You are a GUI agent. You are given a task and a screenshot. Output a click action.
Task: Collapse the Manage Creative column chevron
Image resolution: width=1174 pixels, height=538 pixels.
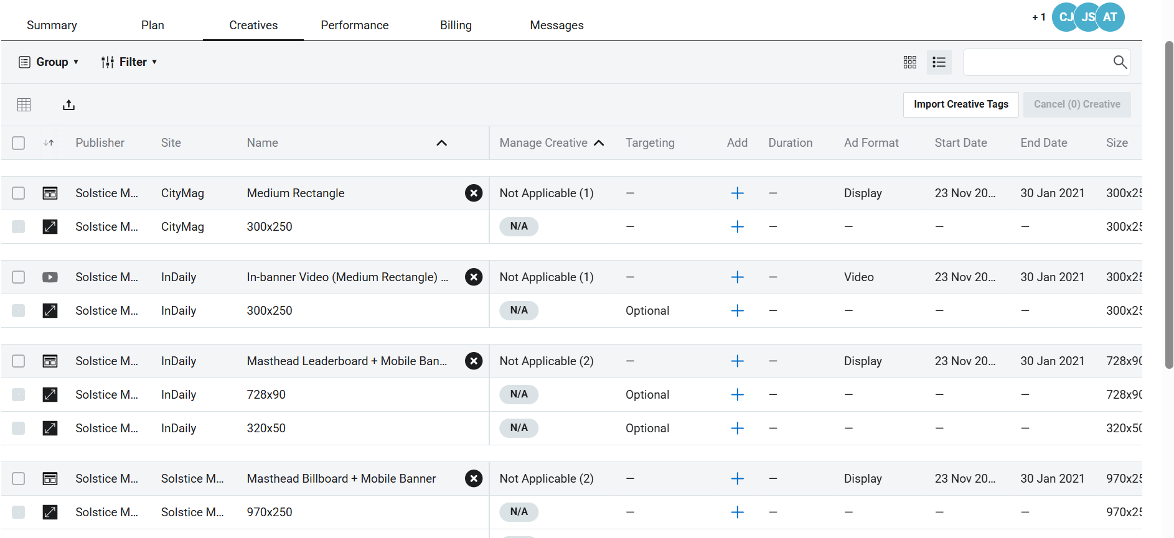[599, 143]
